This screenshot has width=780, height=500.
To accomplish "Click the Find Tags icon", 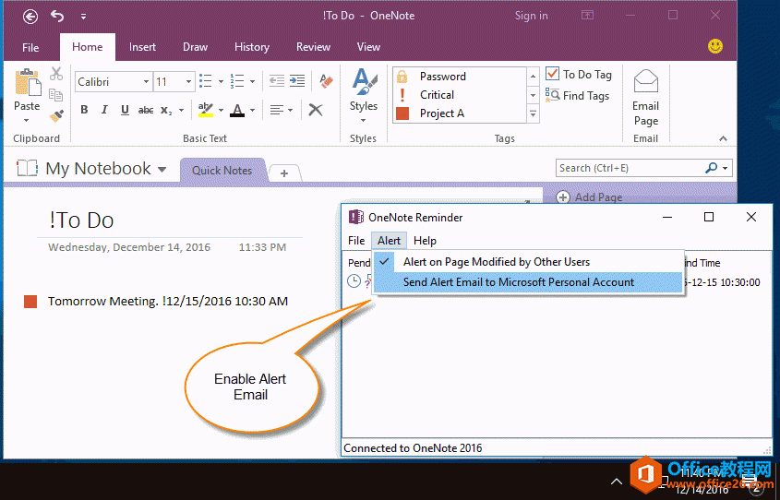I will click(x=553, y=95).
